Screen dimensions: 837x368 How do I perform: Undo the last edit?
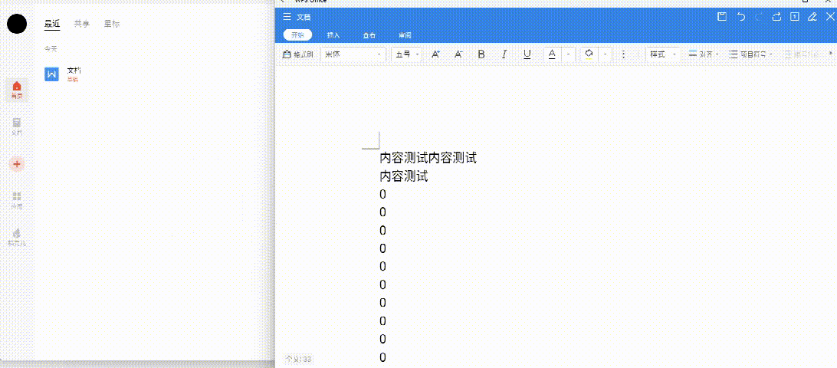tap(741, 17)
